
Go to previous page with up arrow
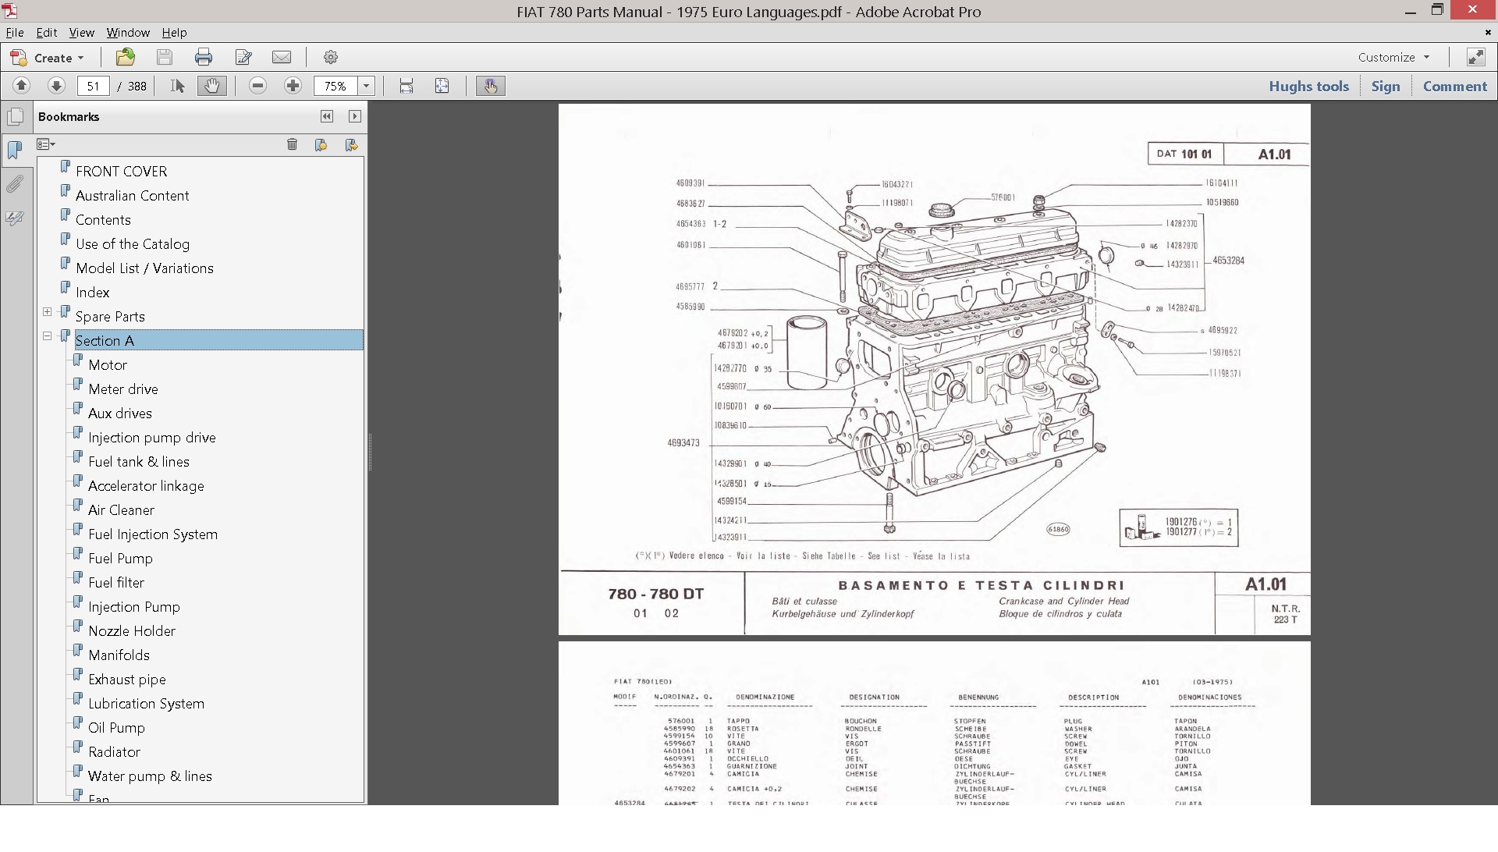click(x=22, y=86)
